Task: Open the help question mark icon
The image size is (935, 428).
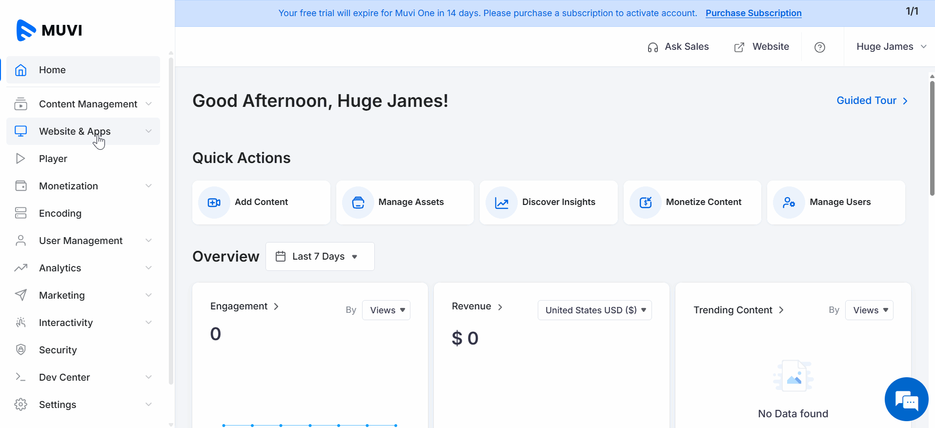Action: click(819, 47)
